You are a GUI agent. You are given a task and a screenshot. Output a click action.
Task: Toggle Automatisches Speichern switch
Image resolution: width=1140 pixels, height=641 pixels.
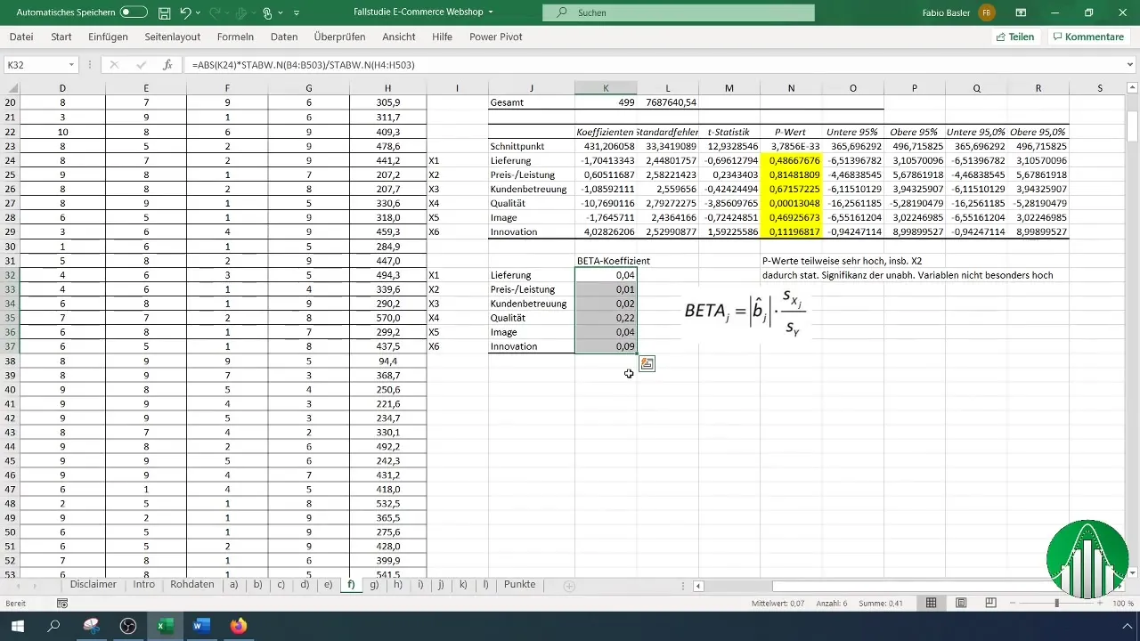tap(134, 13)
